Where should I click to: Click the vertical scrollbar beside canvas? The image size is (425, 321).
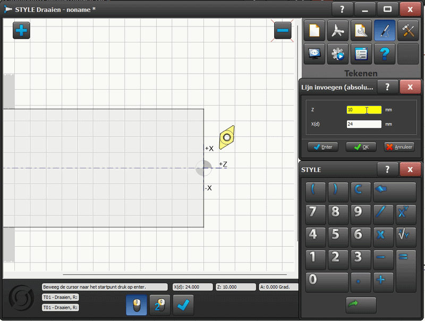(297, 134)
